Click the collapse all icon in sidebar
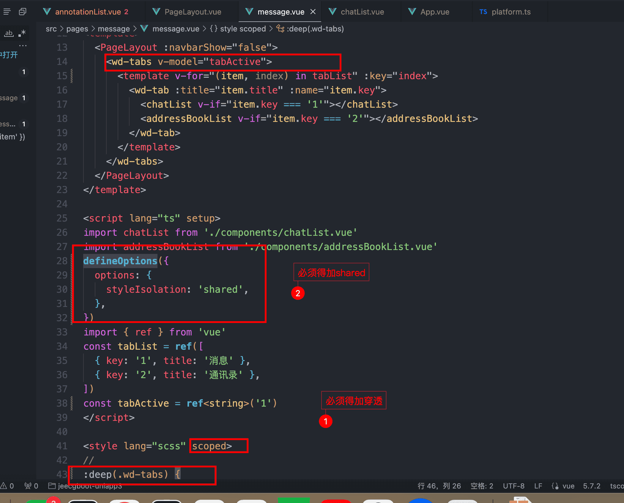624x503 pixels. [23, 12]
